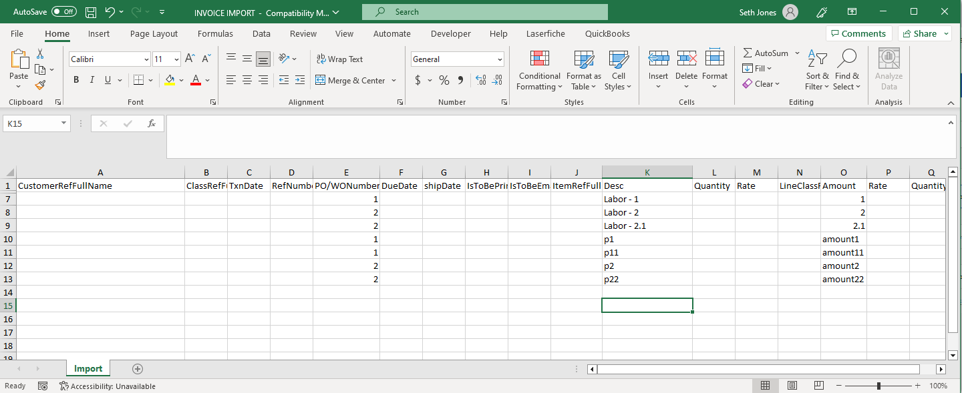Open the Formulas ribbon tab

coord(215,33)
